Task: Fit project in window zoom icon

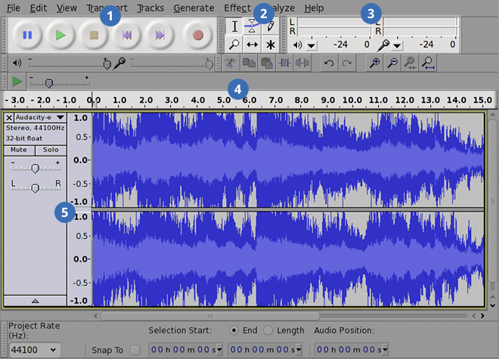Action: point(428,63)
